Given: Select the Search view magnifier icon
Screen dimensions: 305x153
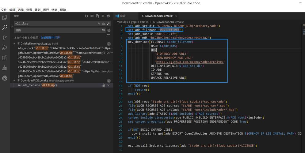Looking at the screenshot, I should point(5,27).
